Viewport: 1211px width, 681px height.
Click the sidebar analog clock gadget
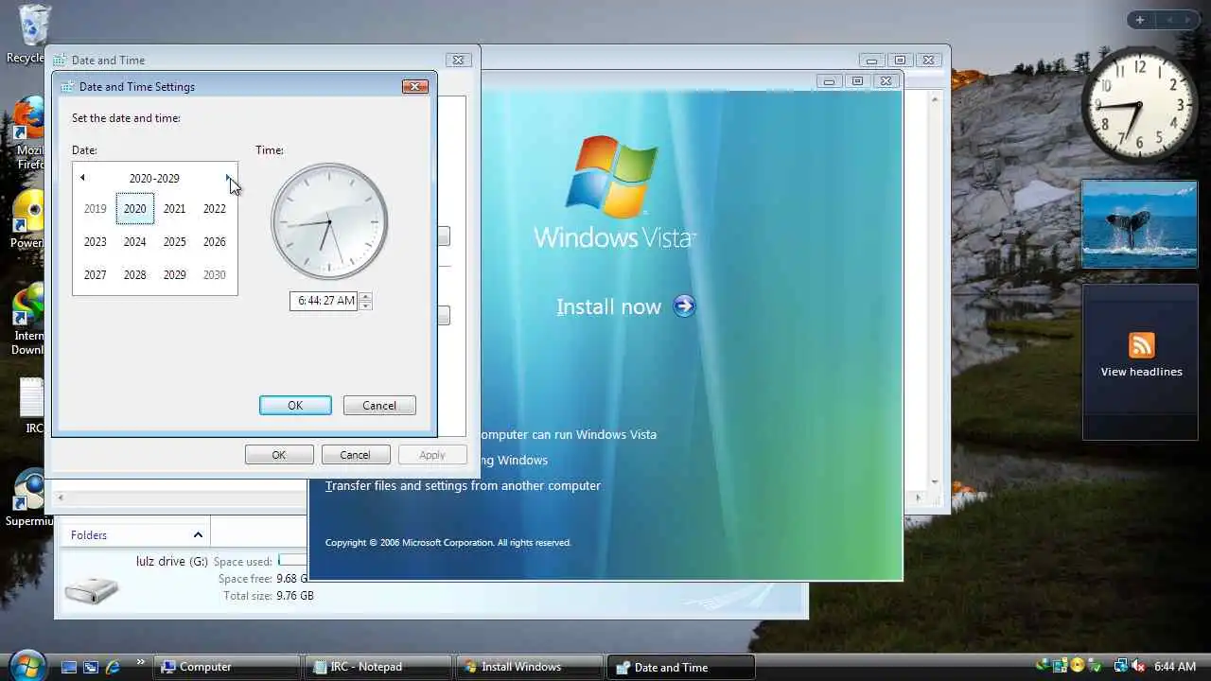(x=1139, y=104)
